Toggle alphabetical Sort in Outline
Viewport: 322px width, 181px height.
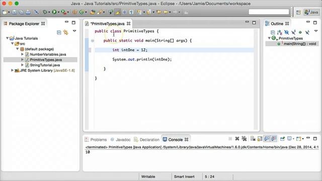[280, 32]
